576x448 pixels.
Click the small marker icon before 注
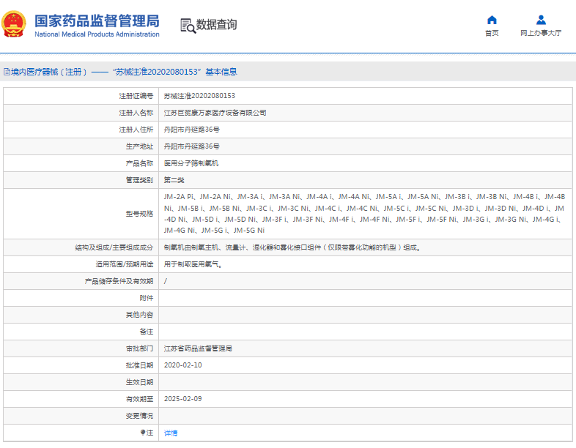click(143, 433)
